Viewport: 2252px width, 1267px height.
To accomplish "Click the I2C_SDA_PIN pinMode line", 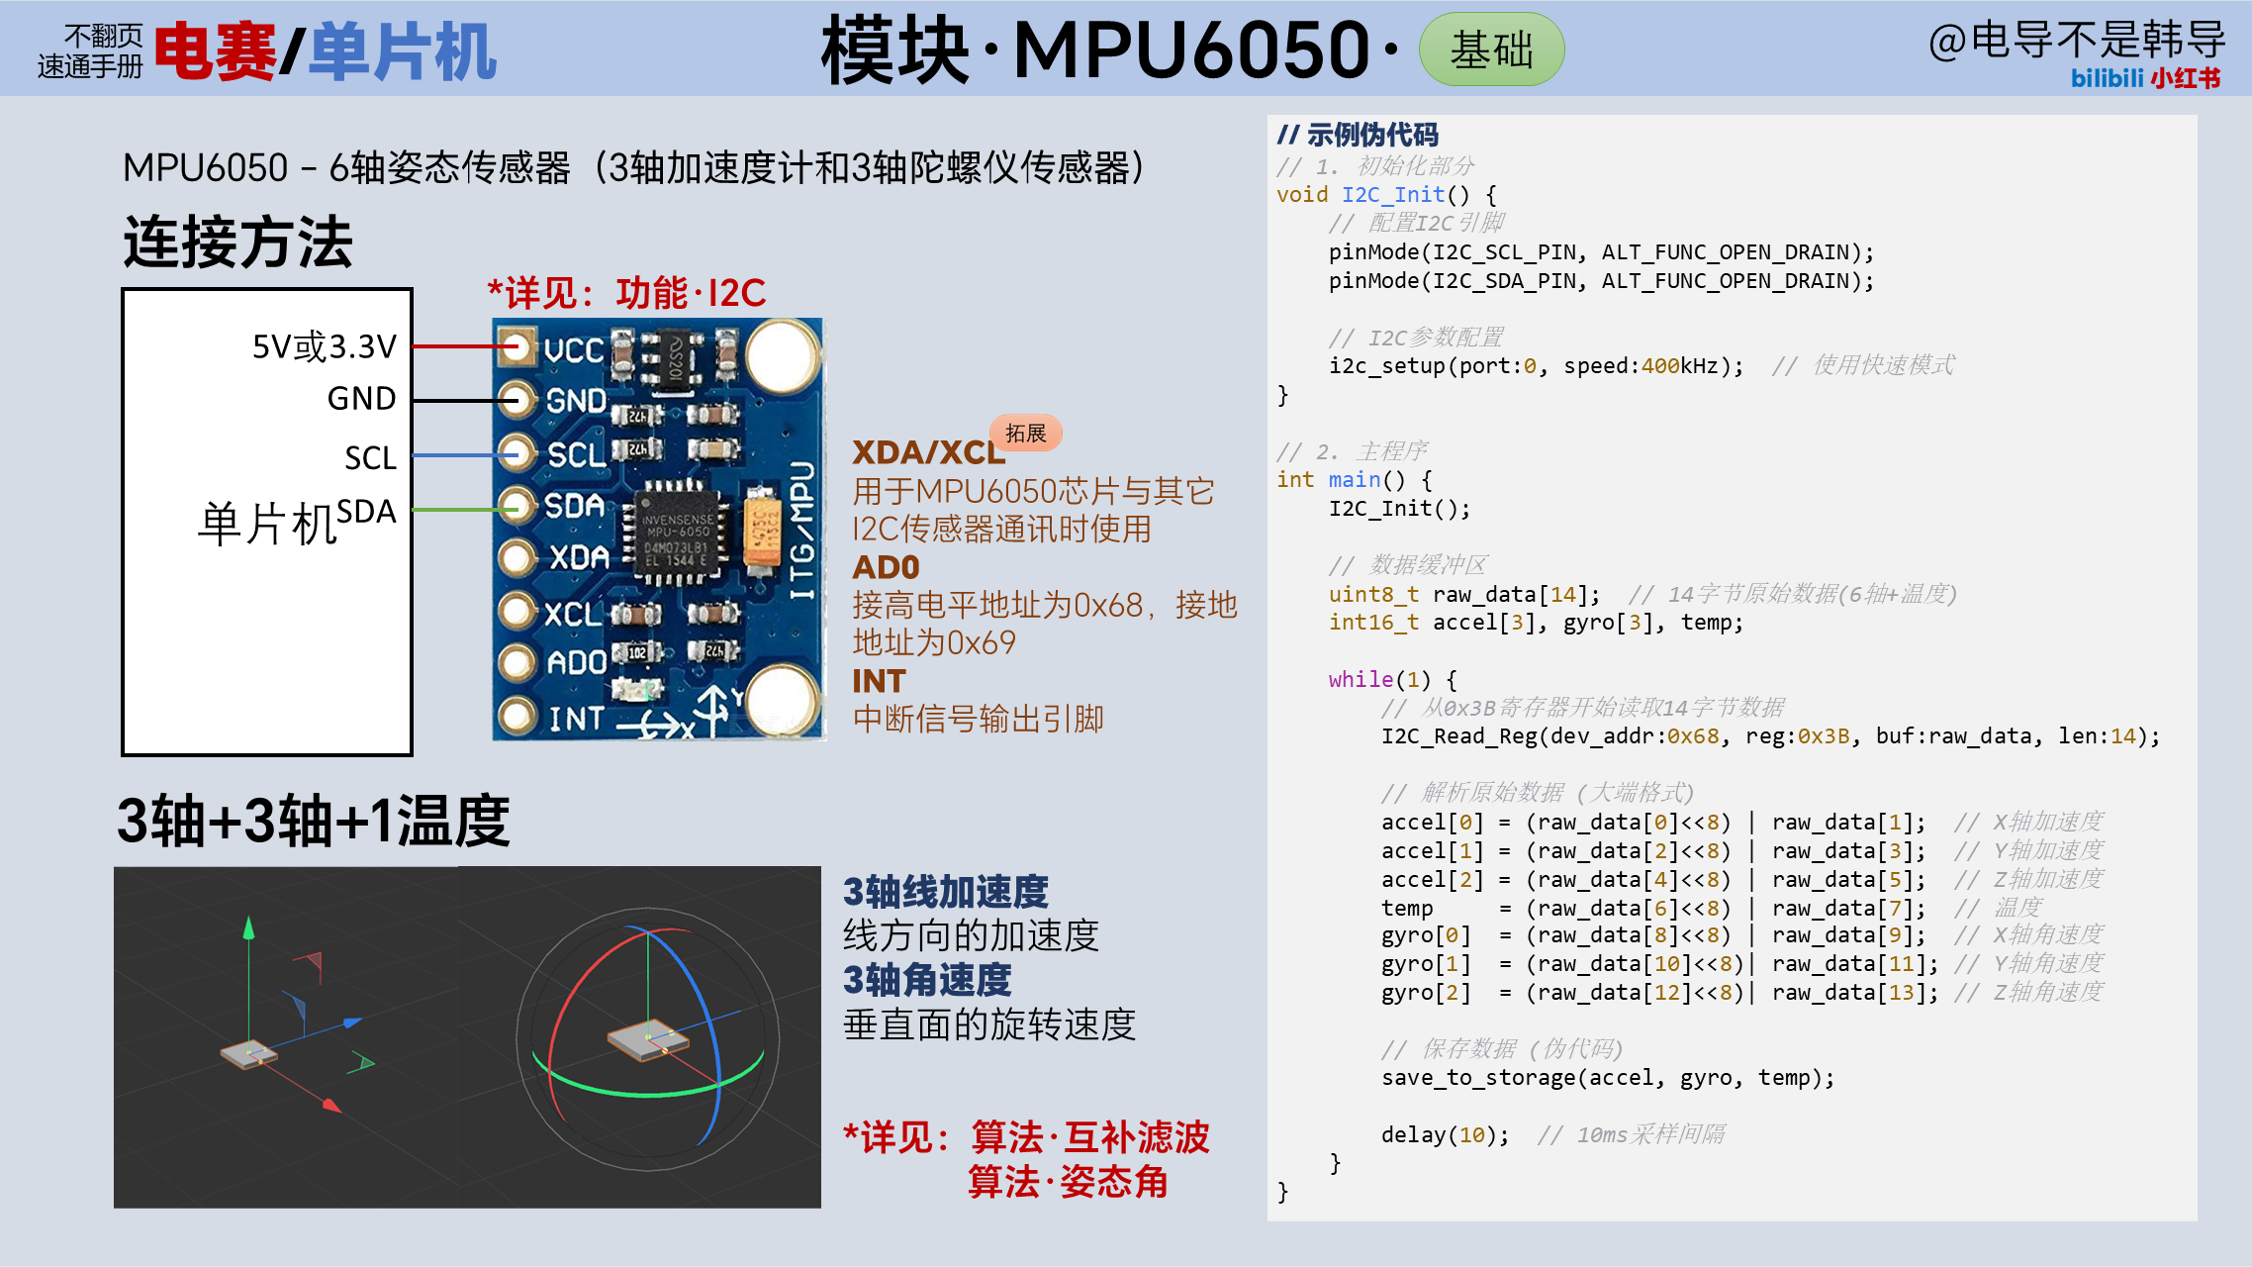I will pos(1602,280).
